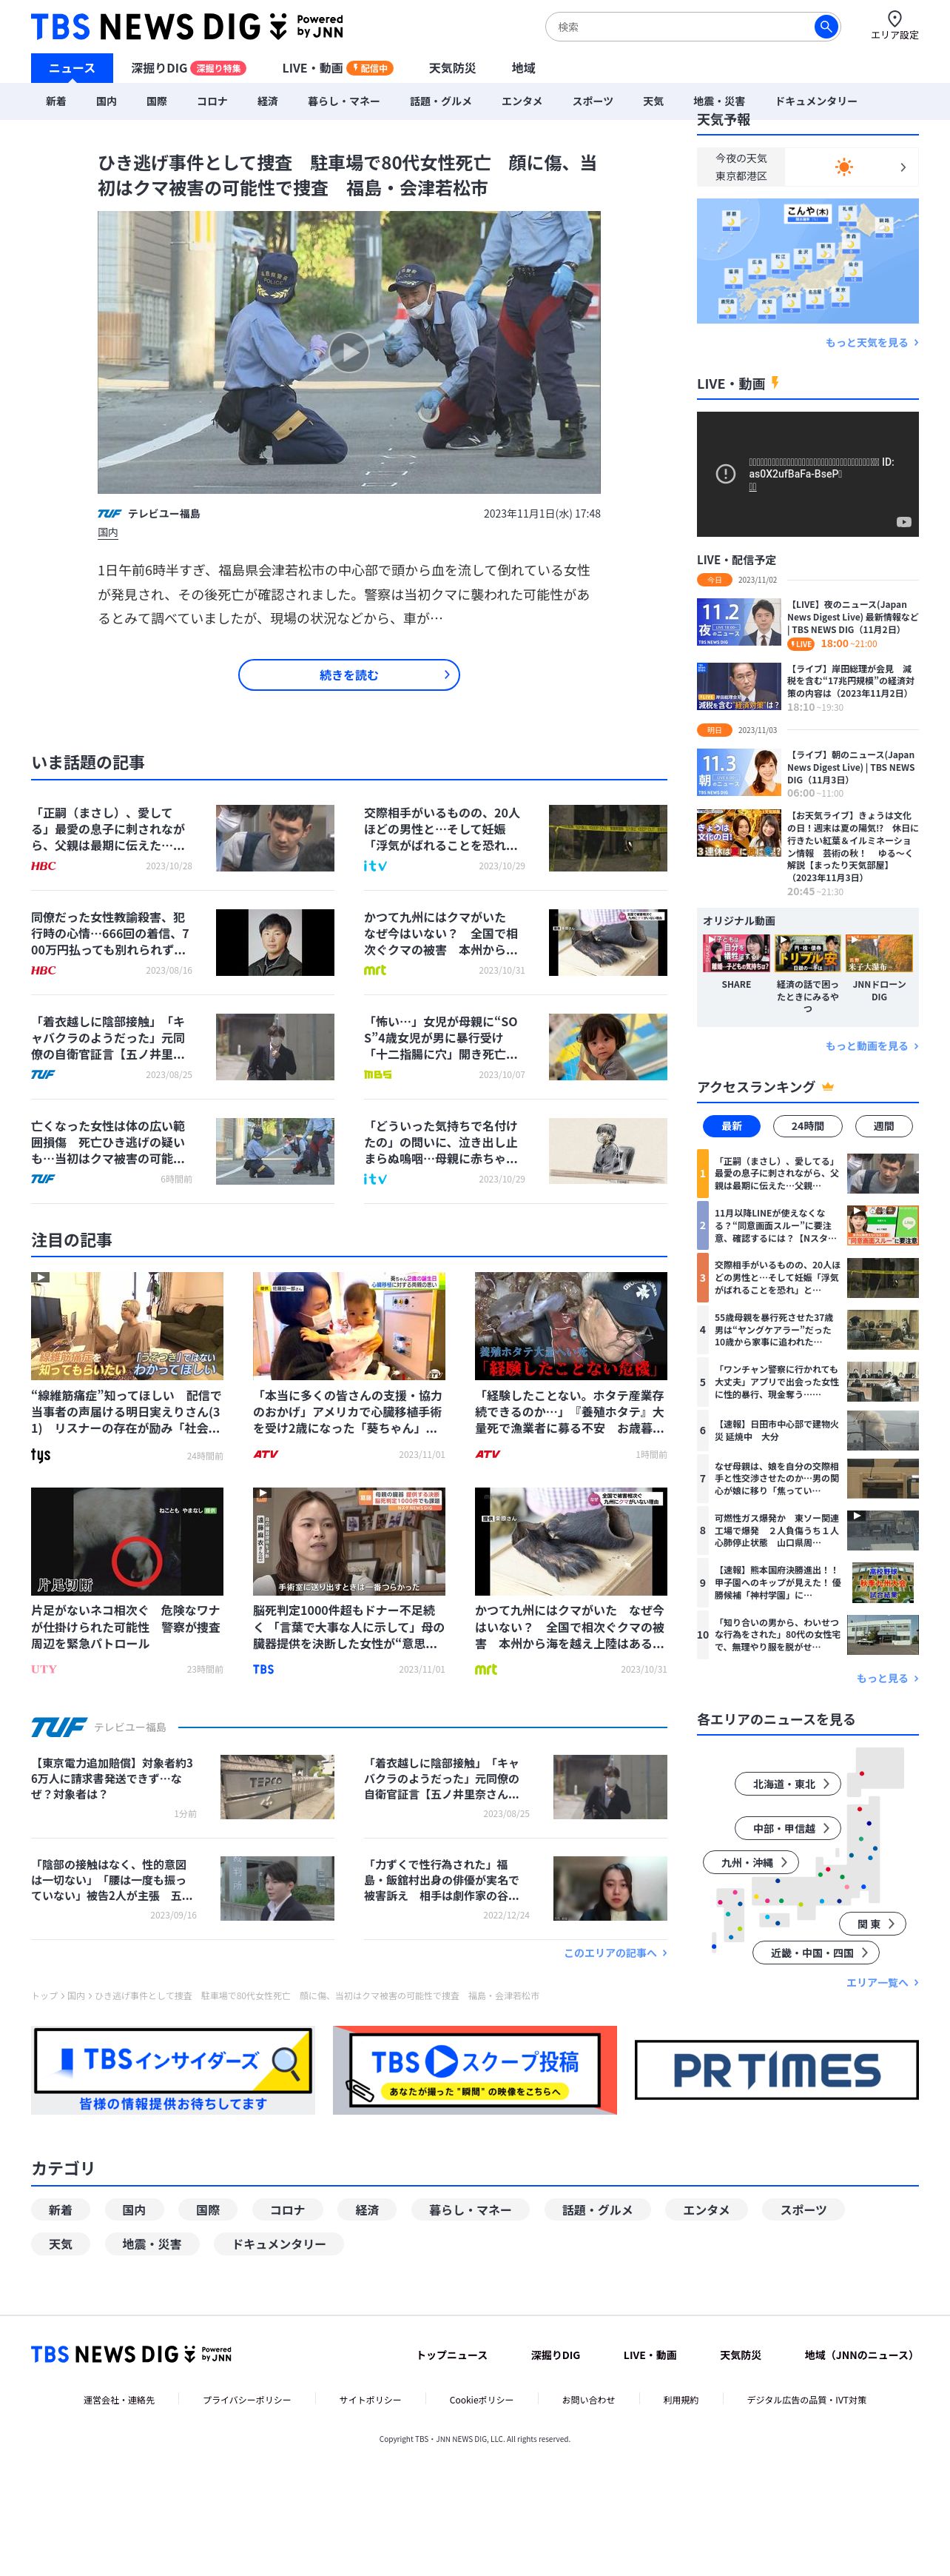Select 週間 ranking tab
Viewport: 950px width, 2576px height.
coord(884,1126)
